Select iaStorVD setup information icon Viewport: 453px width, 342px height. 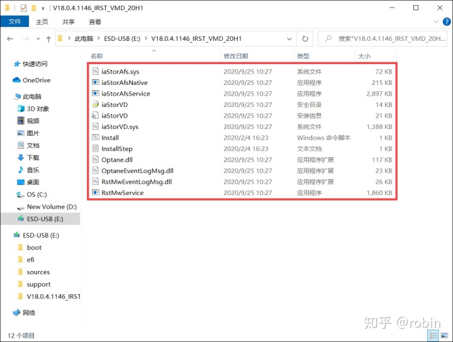point(96,116)
